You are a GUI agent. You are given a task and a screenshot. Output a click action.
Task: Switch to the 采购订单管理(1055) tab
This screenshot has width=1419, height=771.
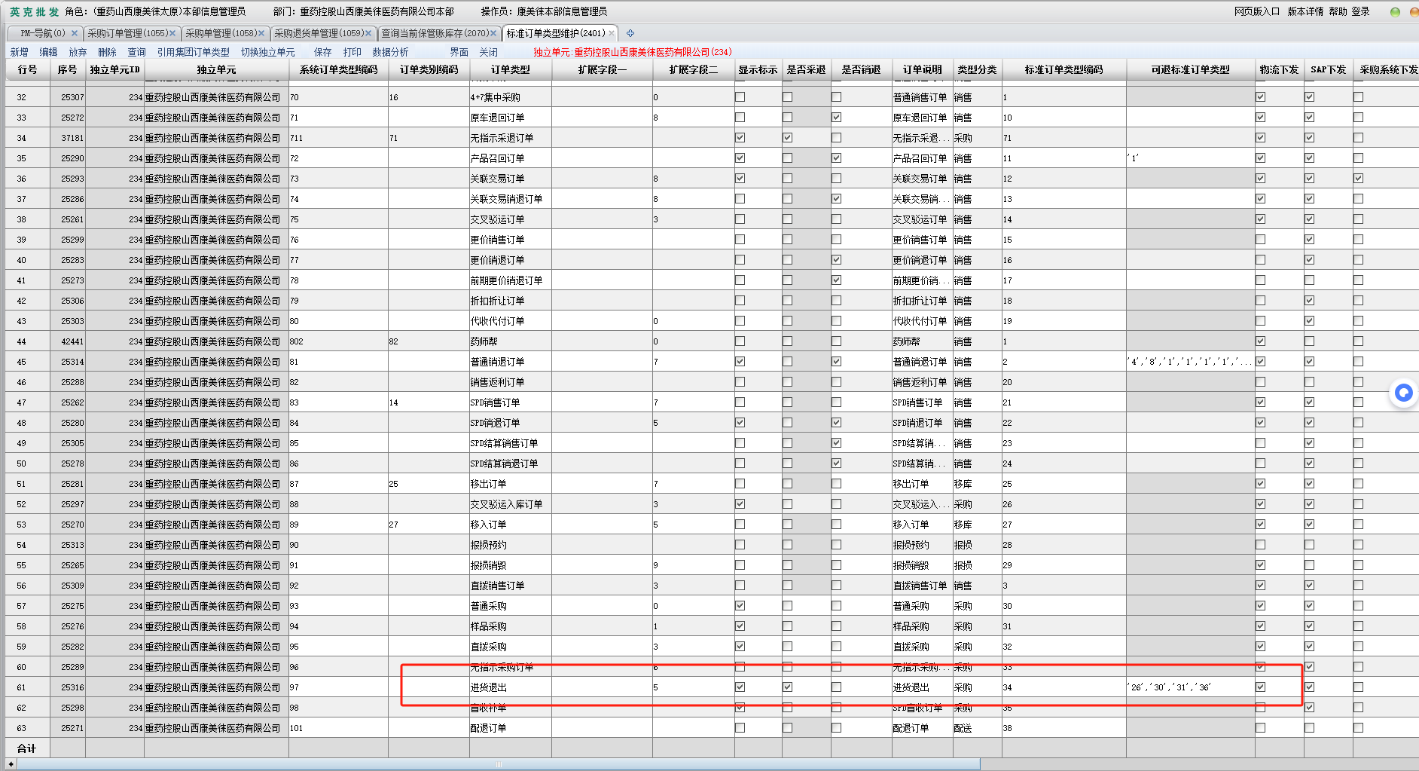coord(127,33)
